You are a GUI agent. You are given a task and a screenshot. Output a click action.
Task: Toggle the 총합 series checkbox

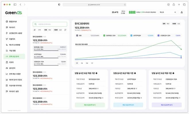[x=77, y=36]
